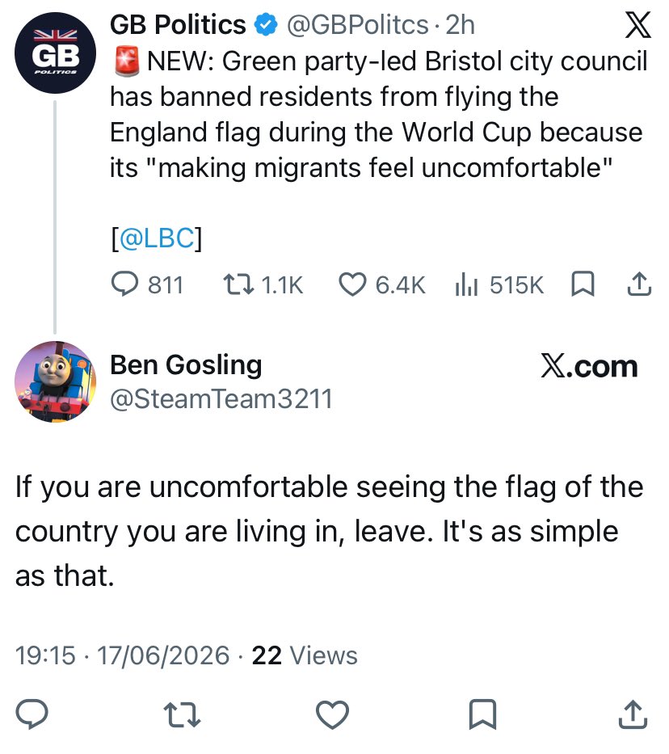669x754 pixels.
Task: Like the tweet with 6.4K likes
Action: (353, 284)
